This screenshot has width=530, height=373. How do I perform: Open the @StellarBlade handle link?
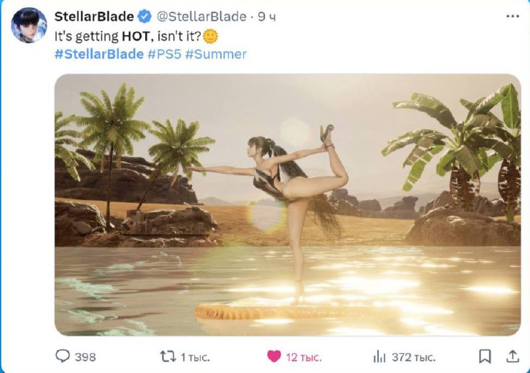[201, 17]
